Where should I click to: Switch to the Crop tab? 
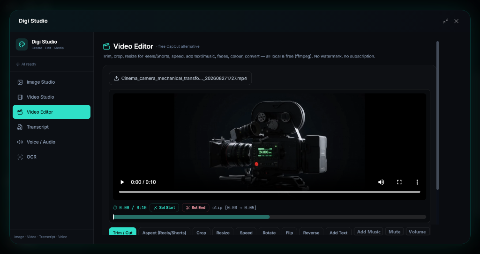(x=201, y=232)
